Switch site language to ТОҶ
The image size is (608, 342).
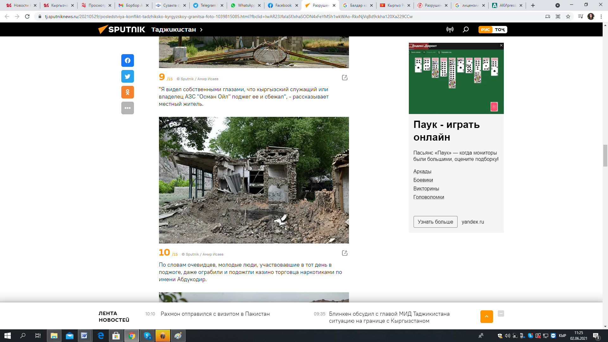coord(500,29)
